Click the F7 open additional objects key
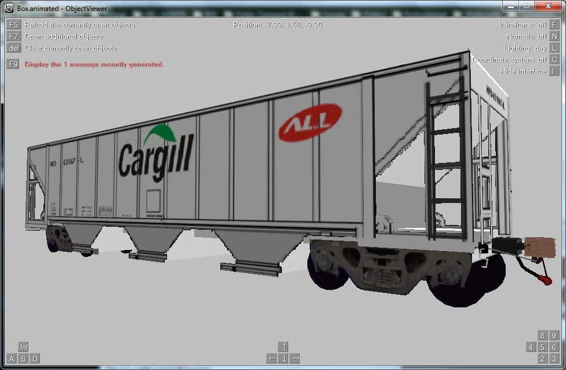This screenshot has width=566, height=370. pos(13,37)
